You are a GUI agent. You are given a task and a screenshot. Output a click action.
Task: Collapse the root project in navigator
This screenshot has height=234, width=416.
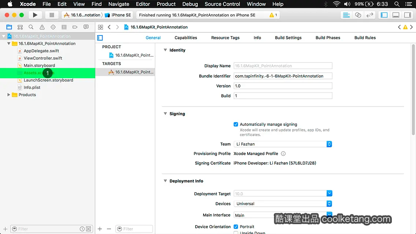pyautogui.click(x=4, y=36)
